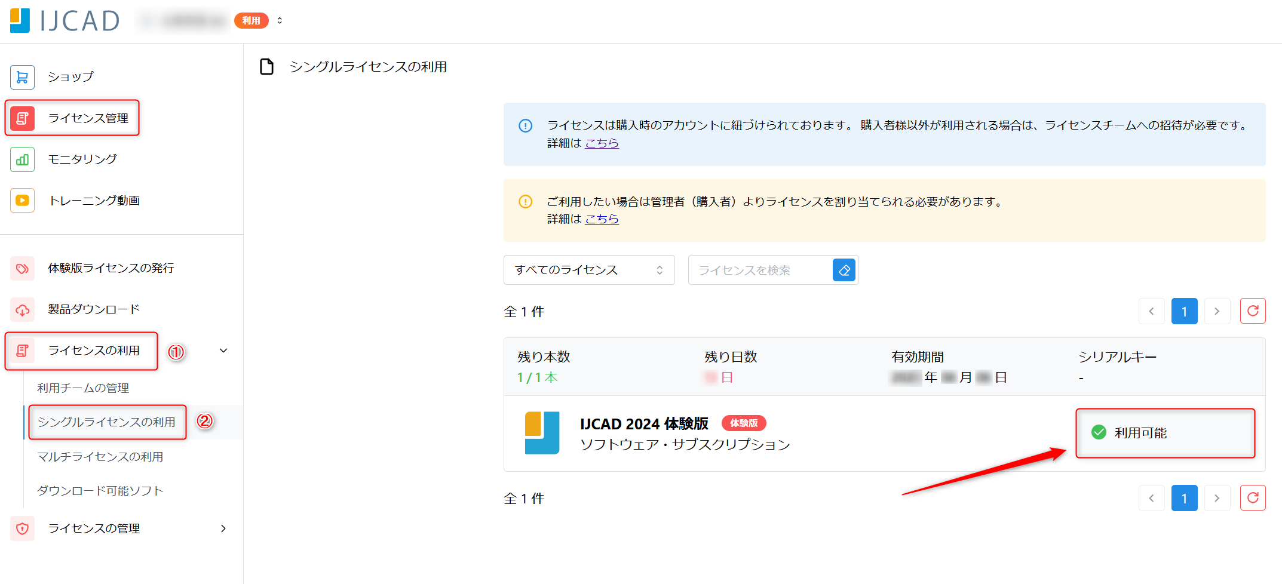Click the 利用可能 status button
This screenshot has width=1282, height=584.
(x=1165, y=433)
